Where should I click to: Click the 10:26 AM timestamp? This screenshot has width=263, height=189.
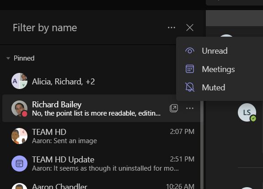pos(180,186)
